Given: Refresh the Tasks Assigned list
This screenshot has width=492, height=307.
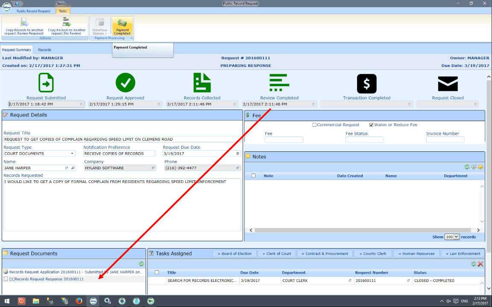Looking at the screenshot, I should 474,264.
